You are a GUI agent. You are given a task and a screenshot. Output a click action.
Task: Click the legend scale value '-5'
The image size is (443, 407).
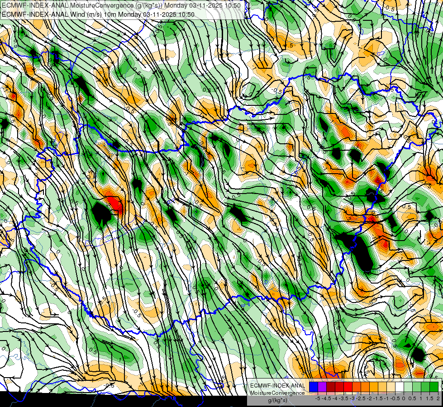point(318,398)
